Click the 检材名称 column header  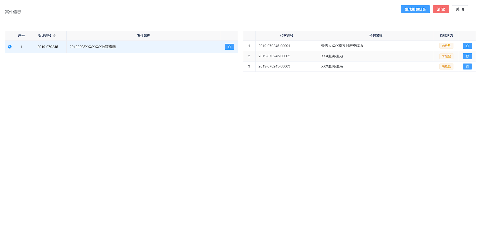tap(376, 36)
